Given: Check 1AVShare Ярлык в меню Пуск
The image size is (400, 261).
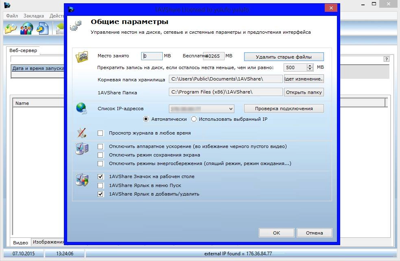Looking at the screenshot, I should pyautogui.click(x=101, y=185).
